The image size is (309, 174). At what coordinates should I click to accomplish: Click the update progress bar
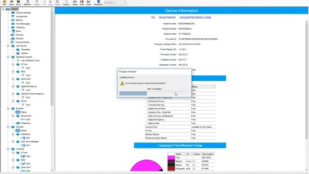[x=154, y=93]
